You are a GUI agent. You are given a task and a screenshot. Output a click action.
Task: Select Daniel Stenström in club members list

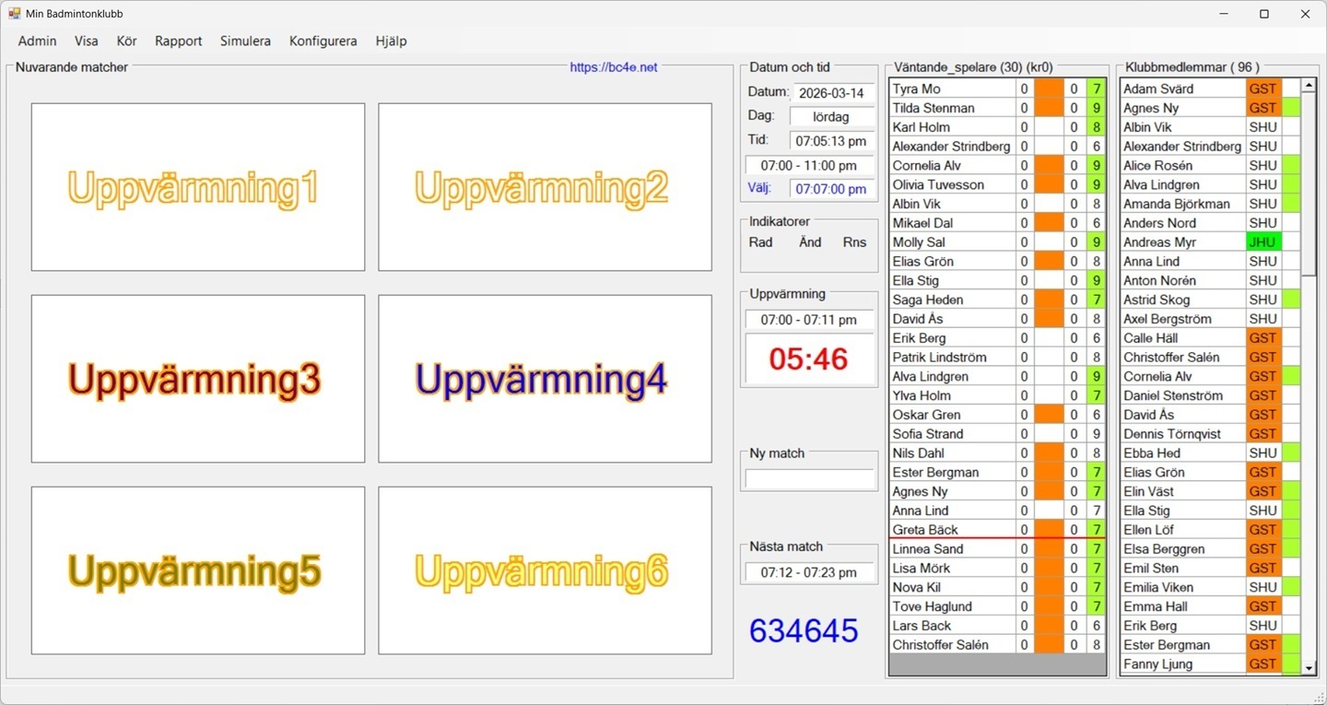coord(1182,395)
